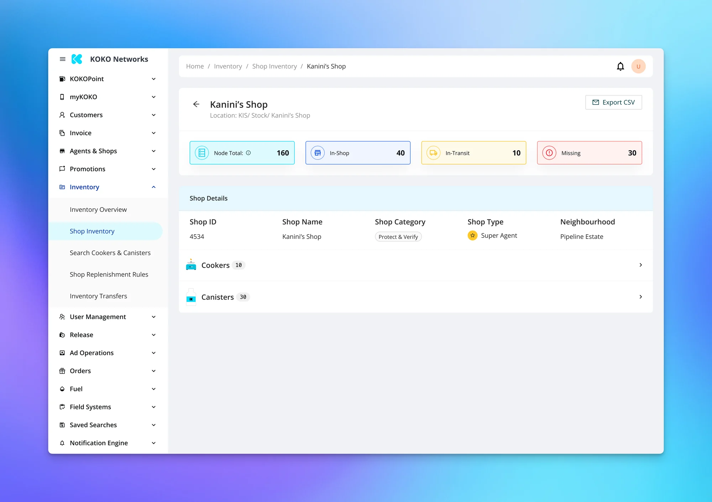Expand the KOKOPoint menu chevron
Screen dimensions: 712x502
154,79
